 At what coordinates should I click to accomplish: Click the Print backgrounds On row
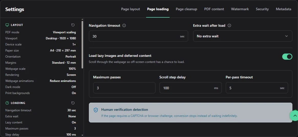pyautogui.click(x=40, y=93)
